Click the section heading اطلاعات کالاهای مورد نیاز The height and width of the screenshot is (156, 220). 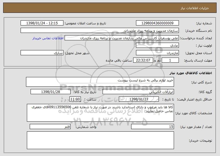coord(191,73)
